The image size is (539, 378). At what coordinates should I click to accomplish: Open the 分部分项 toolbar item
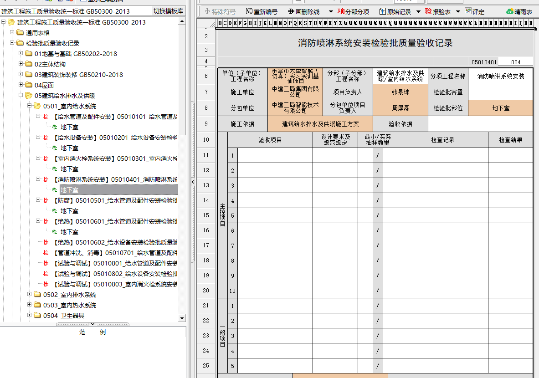coord(353,12)
